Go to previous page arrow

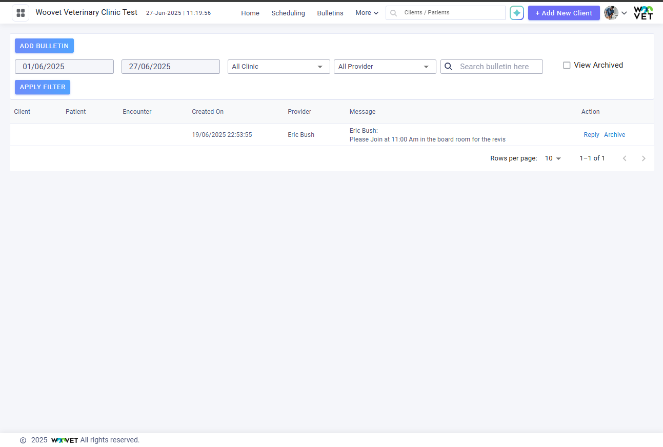(x=624, y=158)
